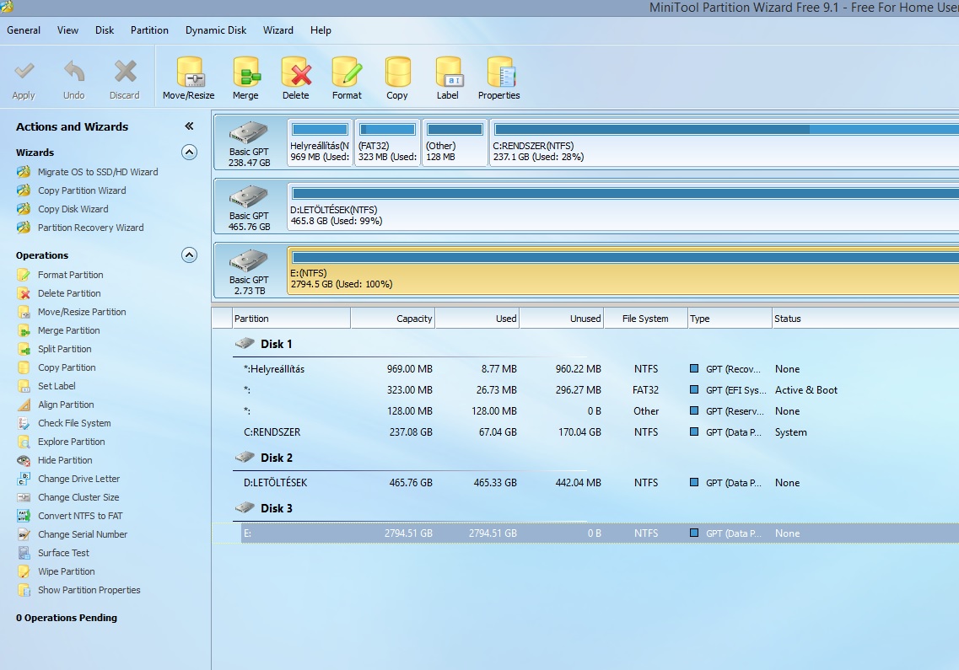Click the Wipe Partition sidebar icon
This screenshot has height=670, width=959.
click(x=24, y=571)
